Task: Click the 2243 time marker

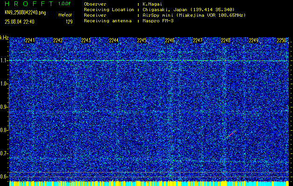Action: point(86,40)
